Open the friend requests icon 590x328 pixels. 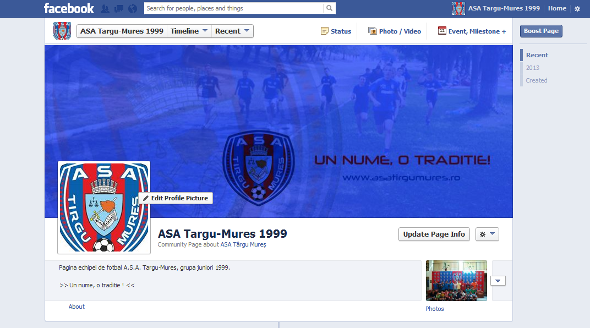[x=105, y=9]
